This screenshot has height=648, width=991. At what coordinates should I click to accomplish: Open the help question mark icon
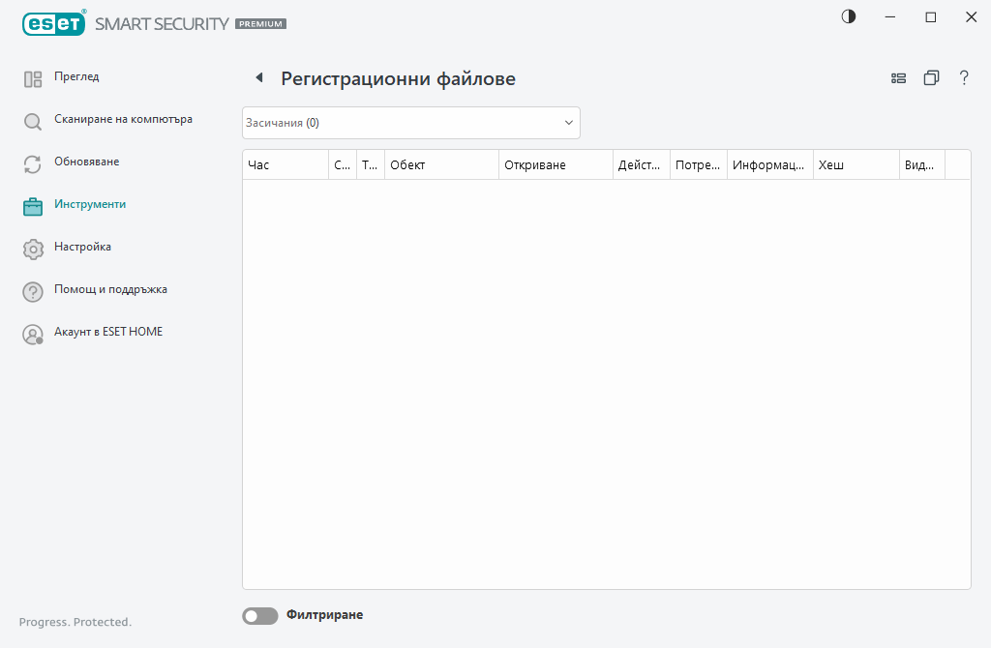[964, 78]
